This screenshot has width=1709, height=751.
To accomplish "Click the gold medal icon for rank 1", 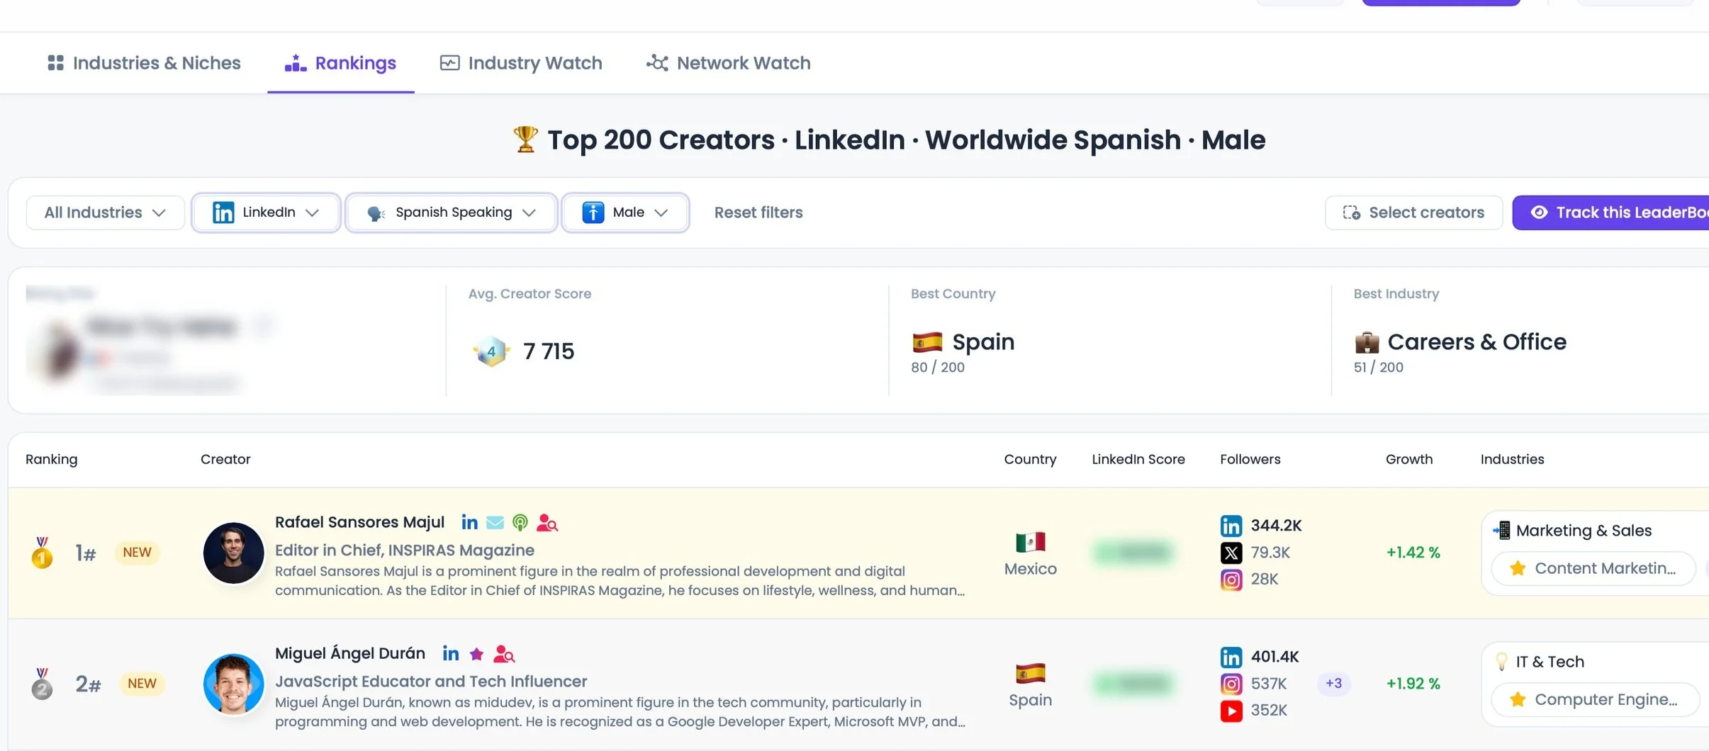I will (42, 553).
